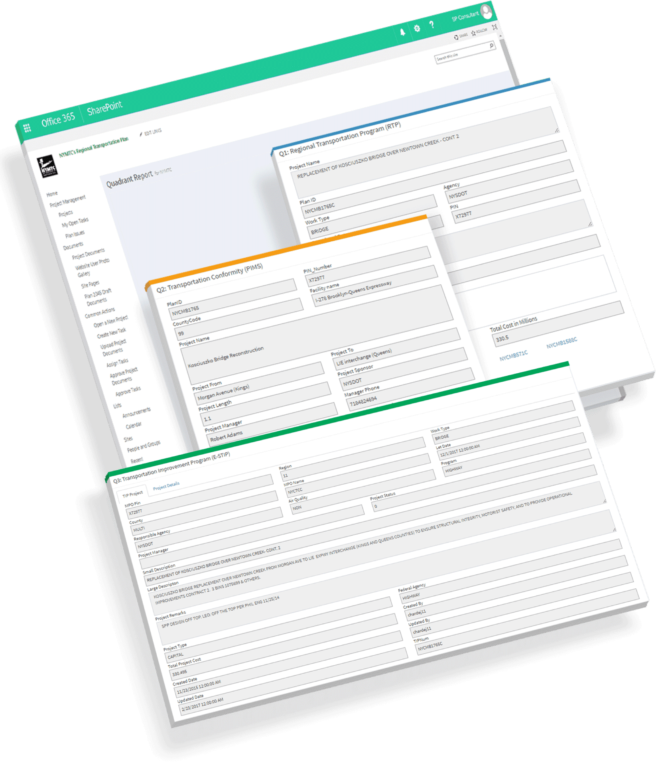This screenshot has height=763, width=656.
Task: Open the Office 365 app launcher grid
Action: [27, 128]
